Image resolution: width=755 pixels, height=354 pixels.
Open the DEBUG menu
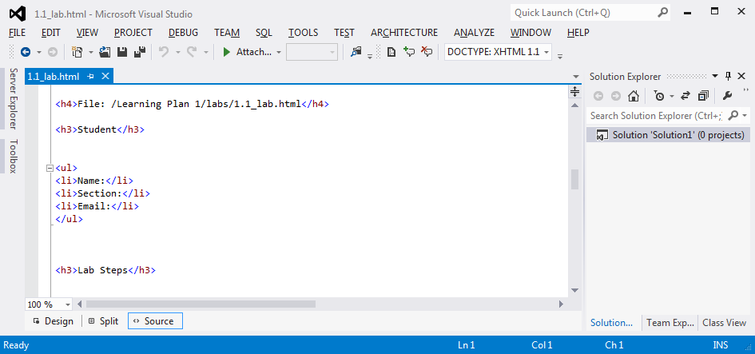coord(183,33)
